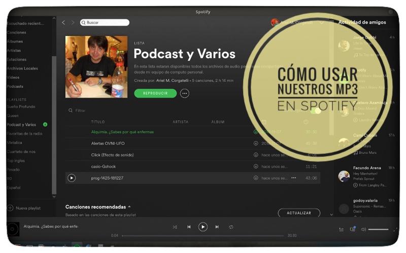The width and height of the screenshot is (406, 253).
Task: Click the back navigation arrow
Action: pyautogui.click(x=63, y=23)
